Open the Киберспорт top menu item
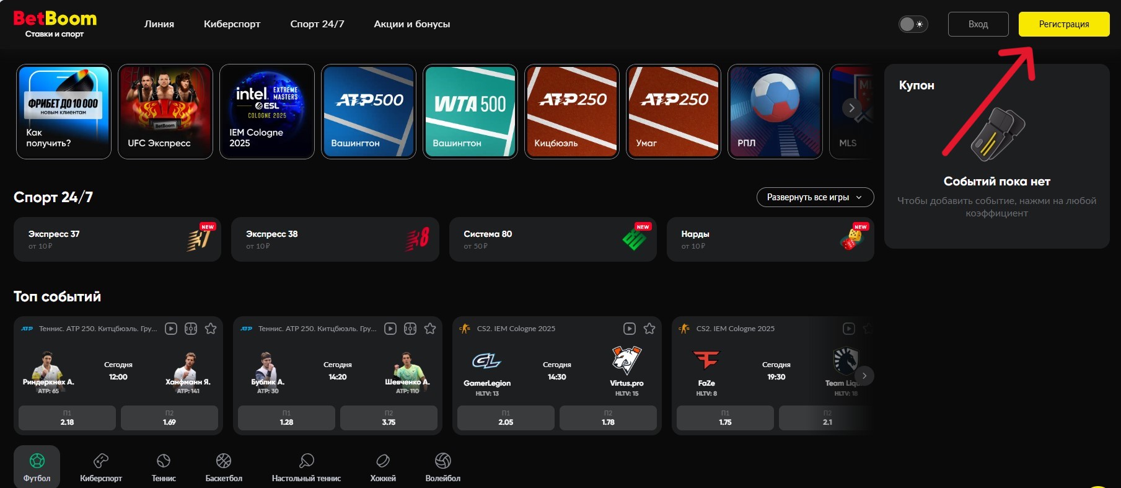This screenshot has width=1121, height=488. coord(232,24)
